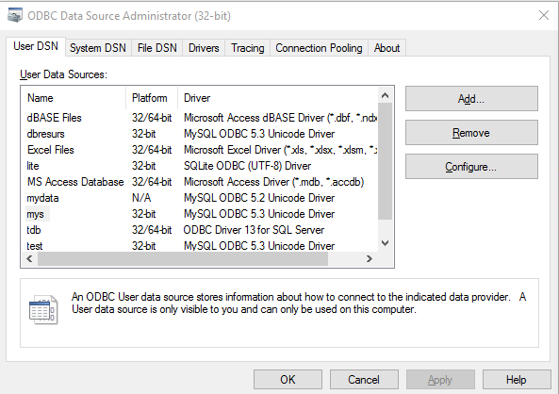Click the Microsoft Excel Driver text
Screen dimensions: 559x394
[x=280, y=150]
